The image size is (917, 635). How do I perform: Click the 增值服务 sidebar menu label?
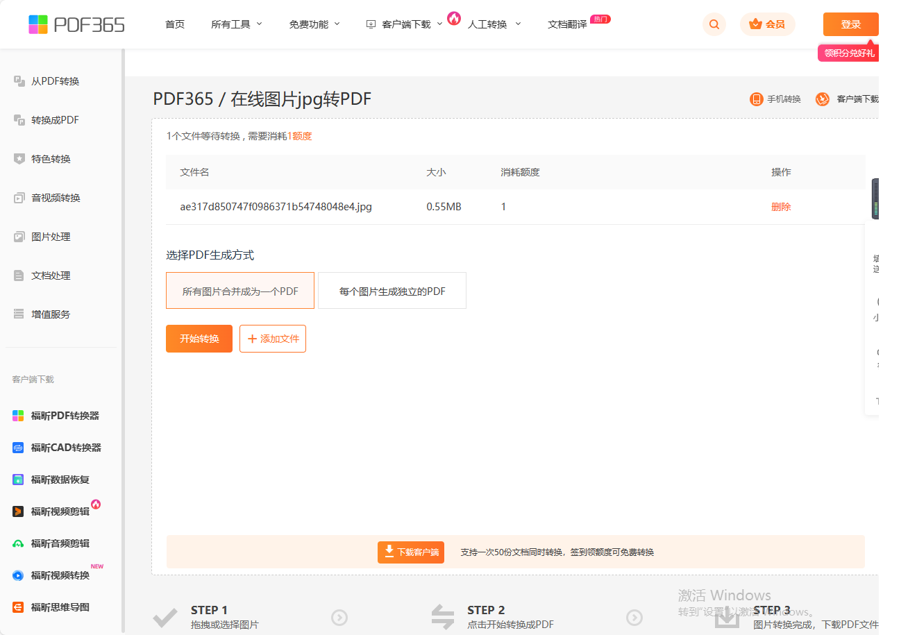pos(51,314)
